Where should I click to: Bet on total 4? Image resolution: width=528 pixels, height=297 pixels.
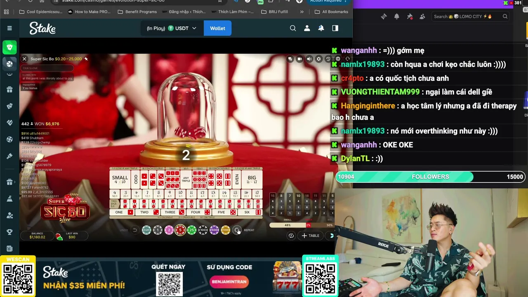(115, 194)
